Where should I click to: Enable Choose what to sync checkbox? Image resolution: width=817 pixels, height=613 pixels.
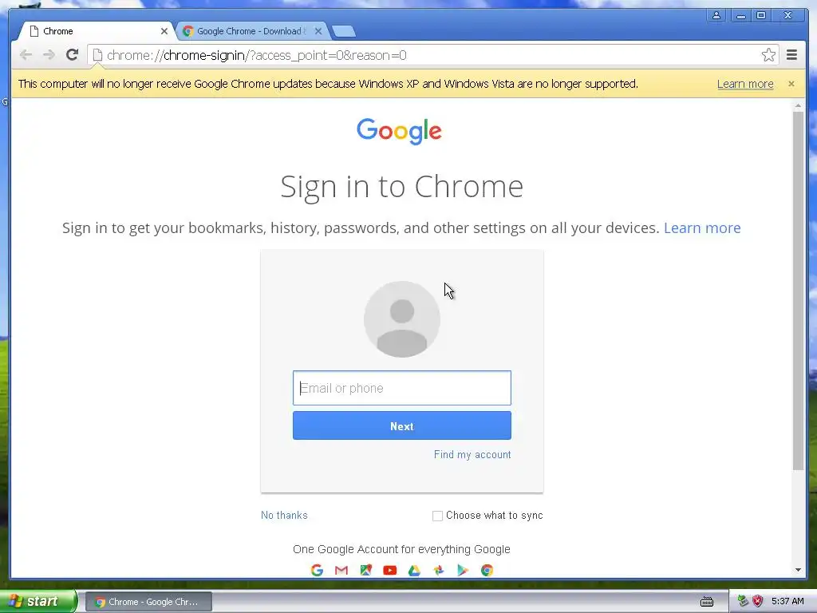[x=438, y=516]
